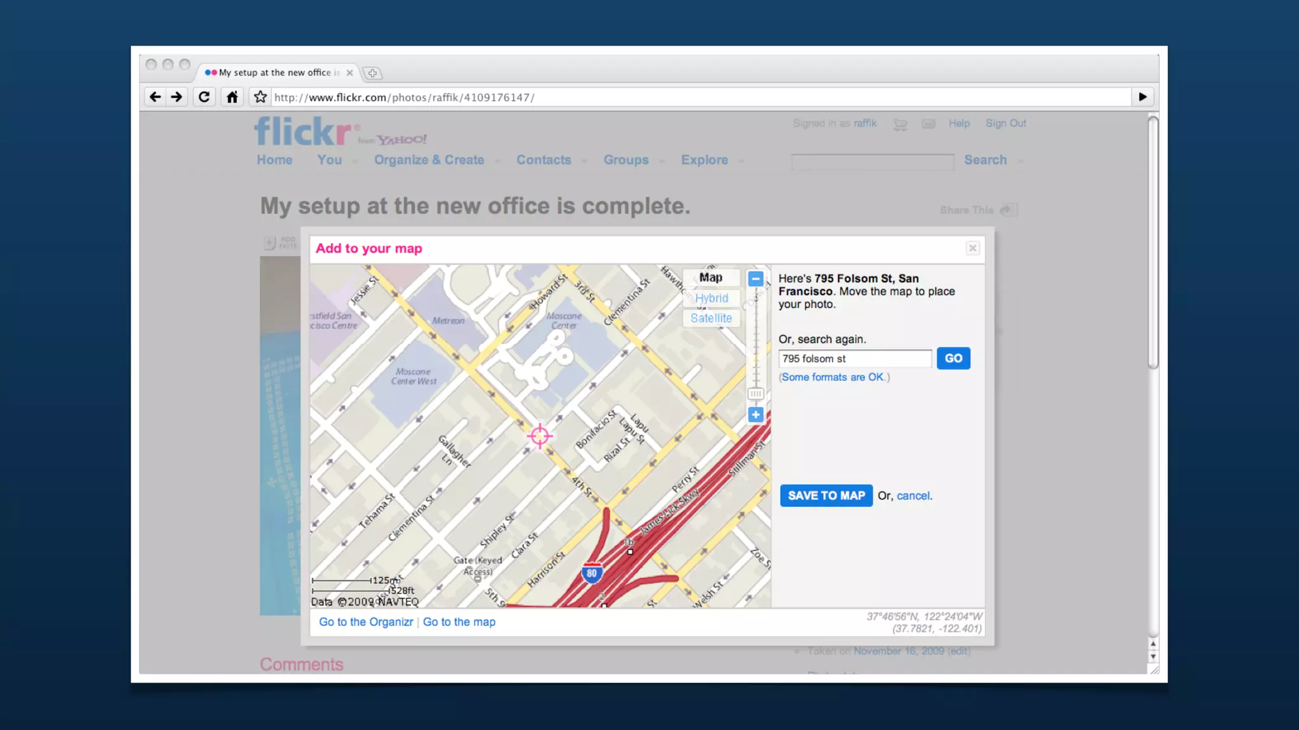1299x730 pixels.
Task: Switch map view to Satellite
Action: coord(711,318)
